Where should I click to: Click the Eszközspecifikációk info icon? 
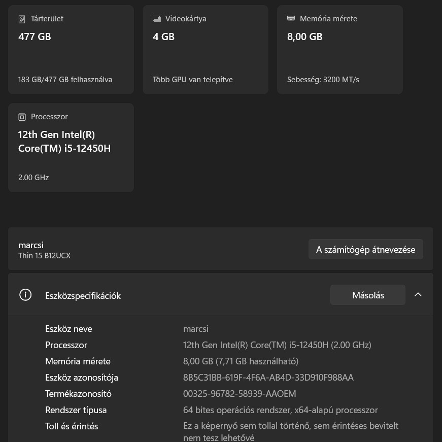tap(25, 295)
